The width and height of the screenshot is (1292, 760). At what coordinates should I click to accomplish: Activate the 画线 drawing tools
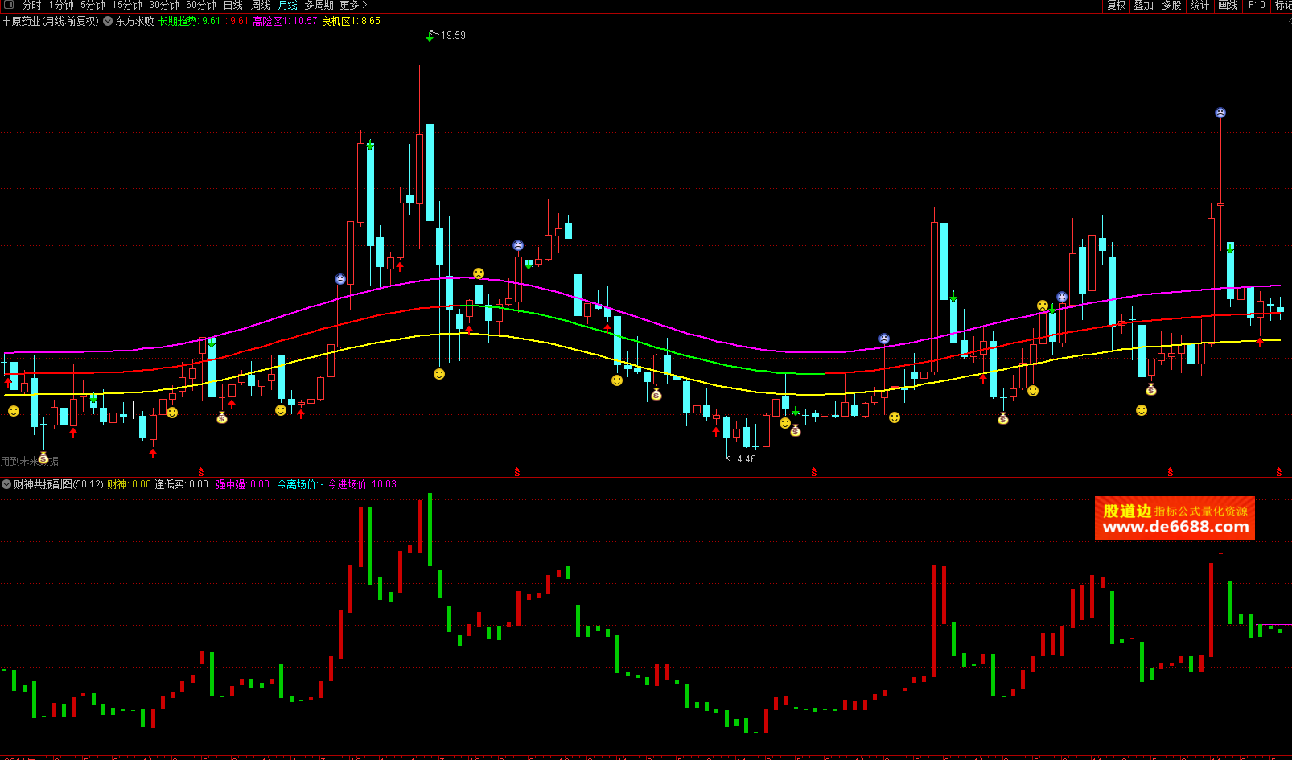click(x=1228, y=5)
